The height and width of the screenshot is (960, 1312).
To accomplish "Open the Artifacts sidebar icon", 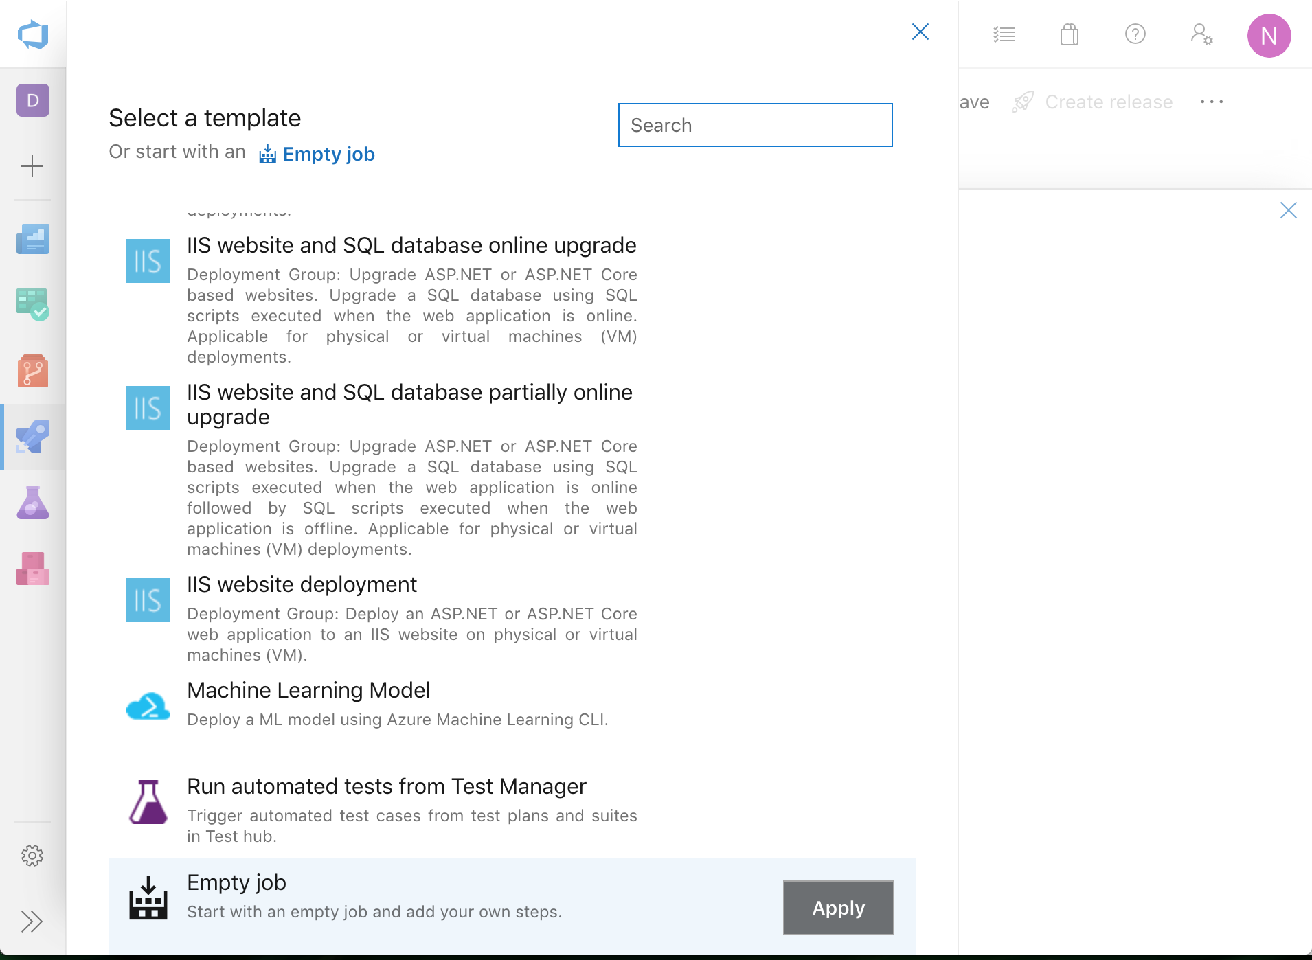I will click(x=33, y=569).
